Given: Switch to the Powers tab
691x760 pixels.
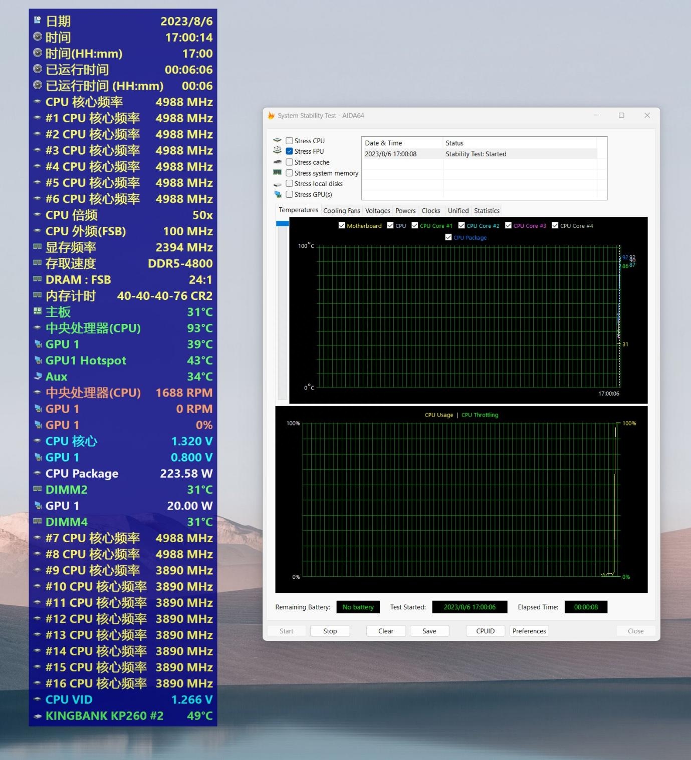Looking at the screenshot, I should pos(405,211).
